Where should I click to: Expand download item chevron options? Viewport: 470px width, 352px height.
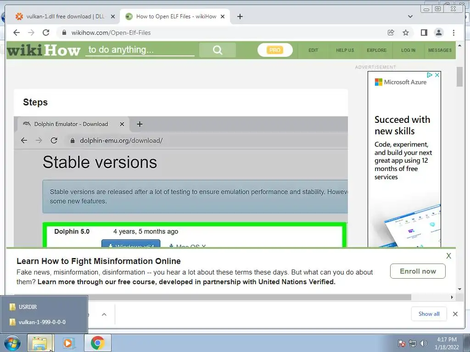pos(104,314)
